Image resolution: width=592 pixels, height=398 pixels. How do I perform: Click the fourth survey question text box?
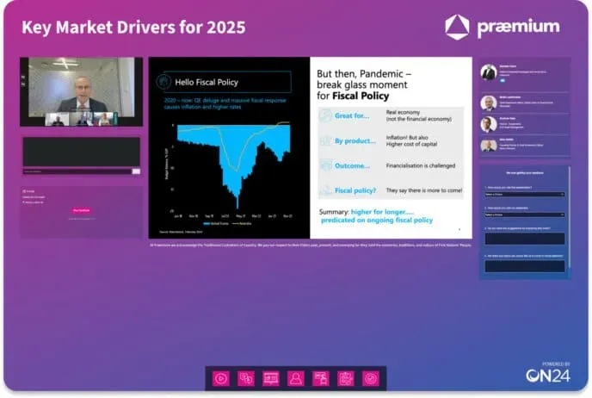524,265
